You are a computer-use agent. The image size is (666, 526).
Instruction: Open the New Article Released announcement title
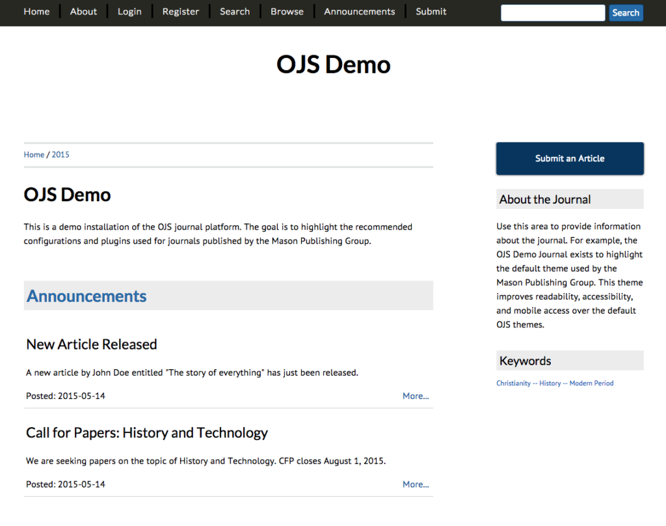coord(91,344)
